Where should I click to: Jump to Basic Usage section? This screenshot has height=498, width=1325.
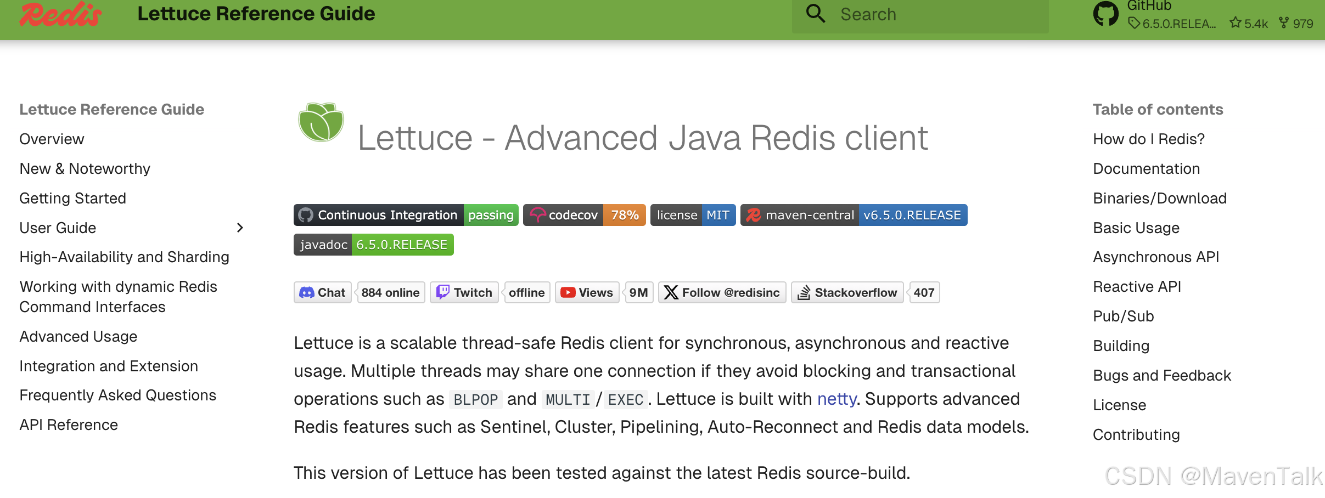tap(1136, 228)
